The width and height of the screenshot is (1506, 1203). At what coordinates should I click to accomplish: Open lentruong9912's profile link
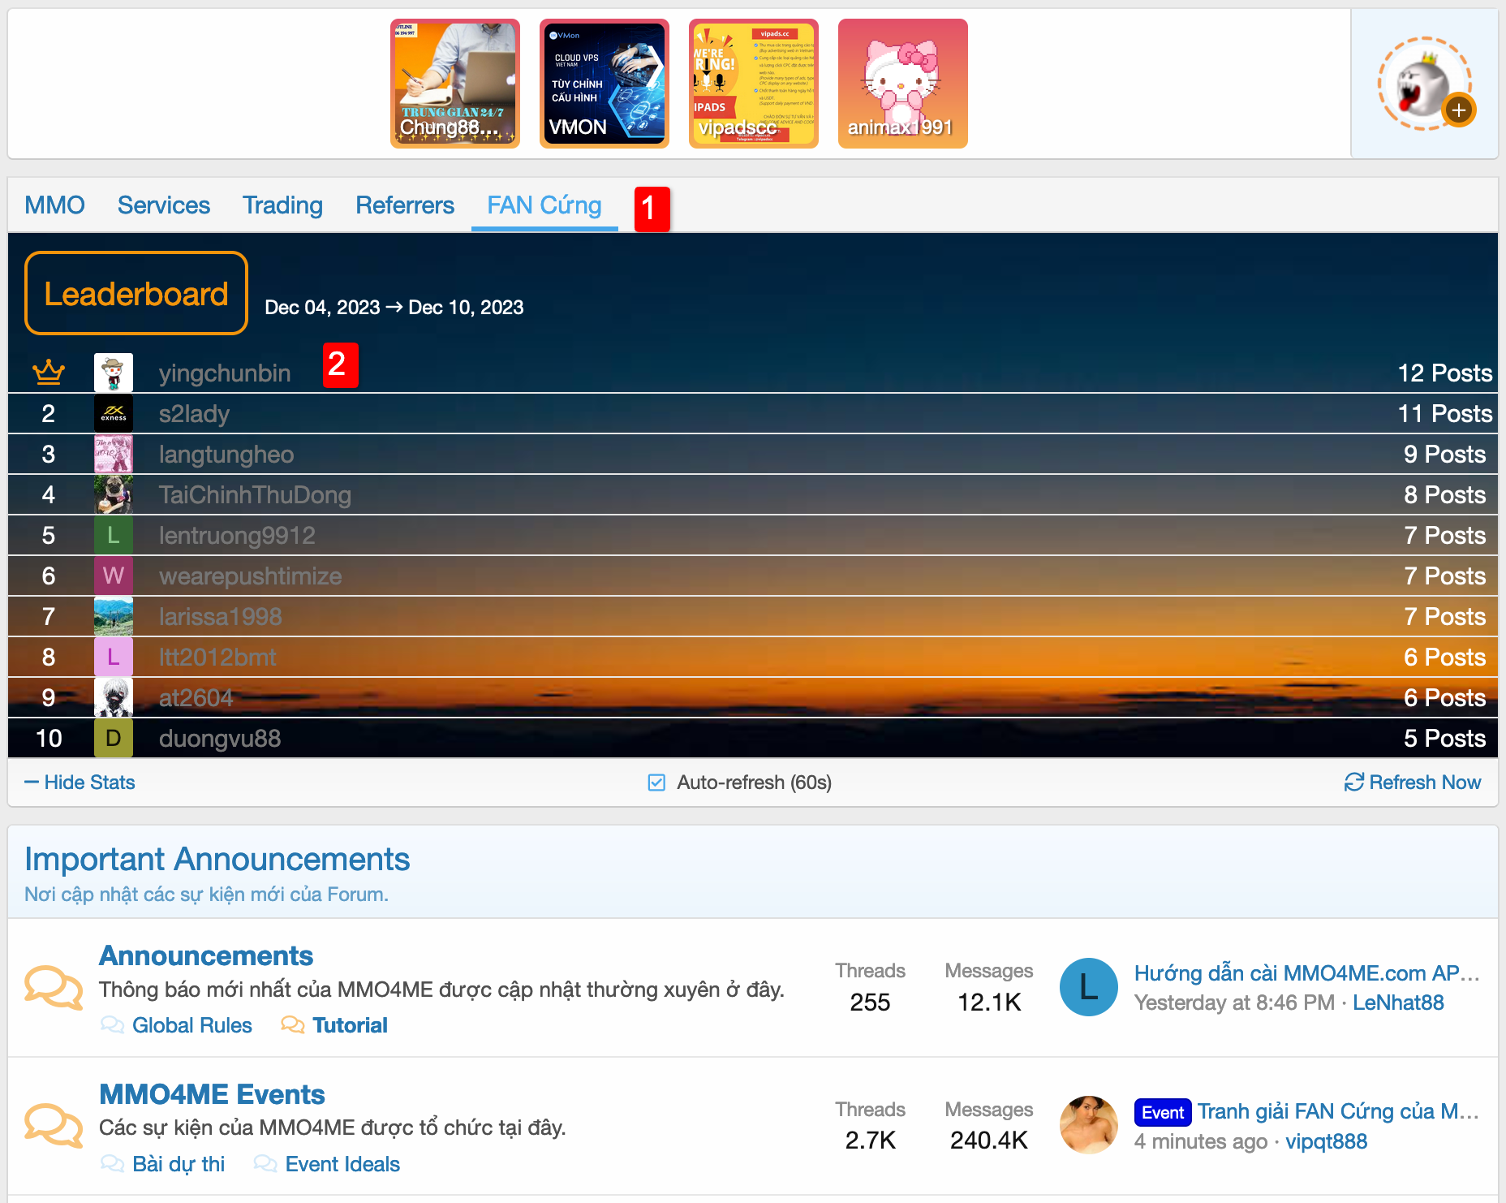(x=237, y=535)
